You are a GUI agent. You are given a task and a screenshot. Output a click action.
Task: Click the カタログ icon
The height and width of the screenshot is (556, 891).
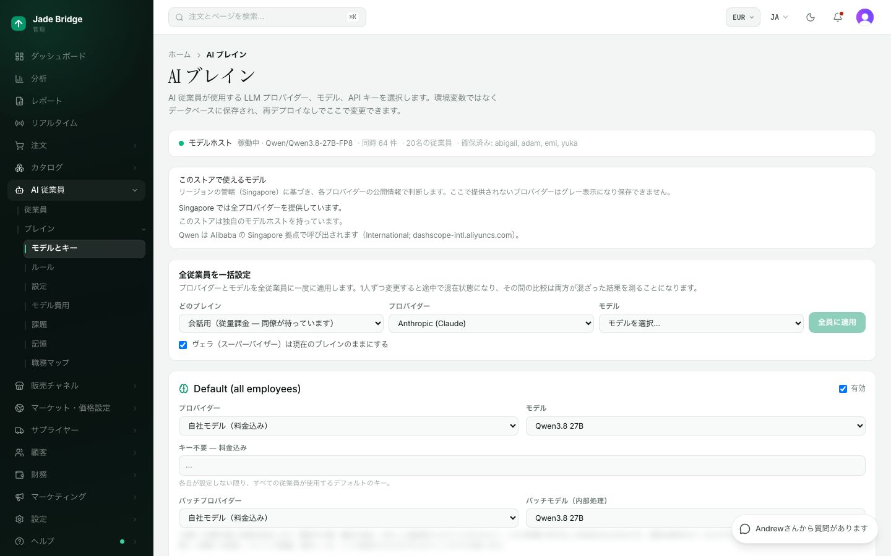(x=19, y=167)
